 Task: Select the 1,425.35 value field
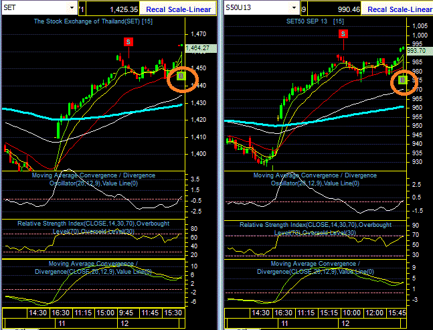pyautogui.click(x=112, y=9)
